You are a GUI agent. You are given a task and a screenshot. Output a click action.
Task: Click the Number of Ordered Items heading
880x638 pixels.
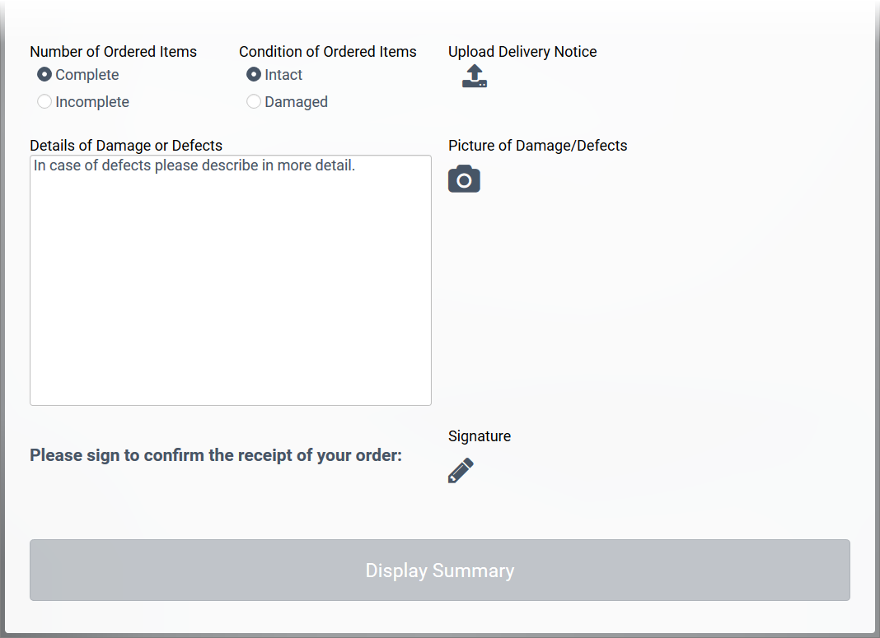(114, 51)
